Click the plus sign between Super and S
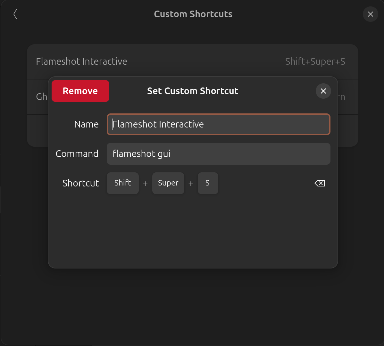The image size is (384, 346). pos(191,184)
